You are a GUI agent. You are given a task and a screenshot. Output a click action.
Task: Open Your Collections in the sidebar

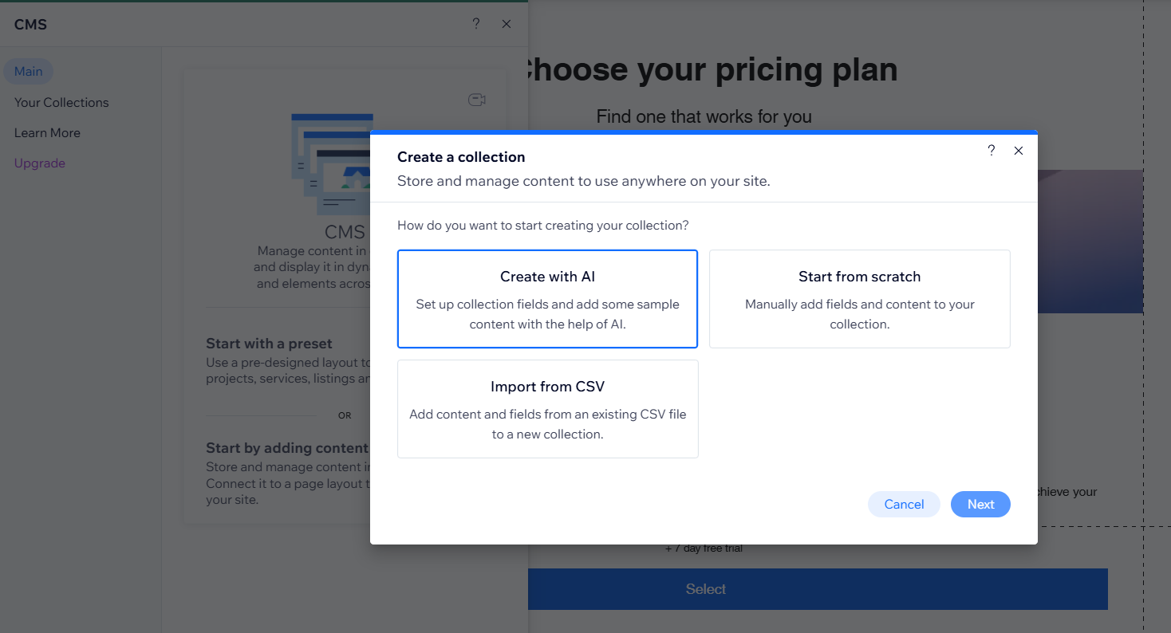(61, 102)
